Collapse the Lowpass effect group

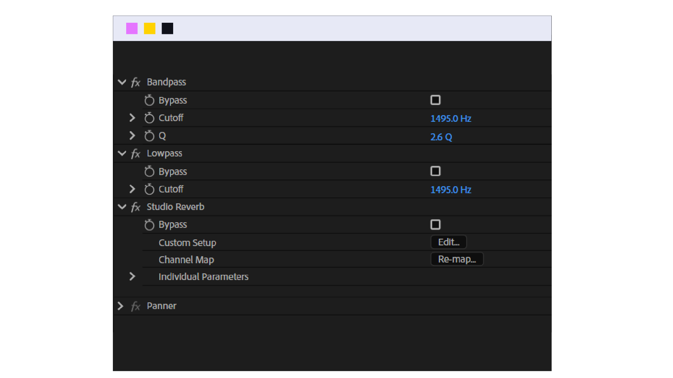point(122,153)
